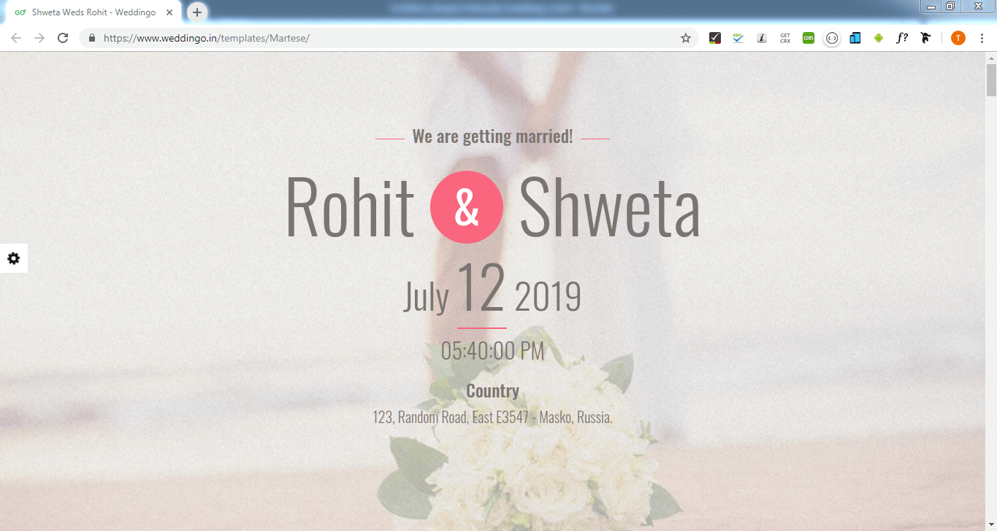Click the GET CRX extension icon
Screen dimensions: 997x531
[x=785, y=38]
